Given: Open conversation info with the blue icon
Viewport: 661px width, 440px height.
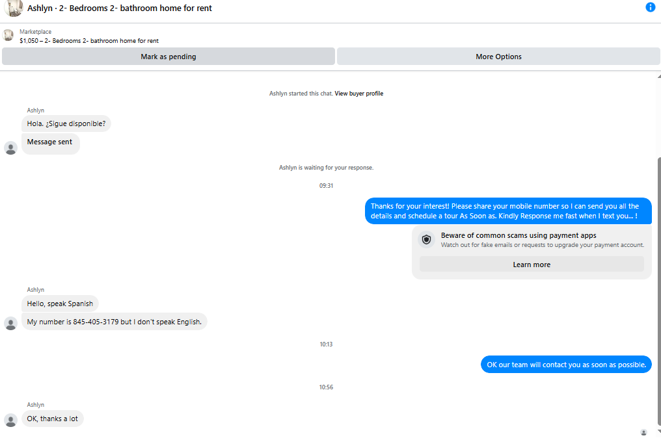Looking at the screenshot, I should [x=650, y=7].
